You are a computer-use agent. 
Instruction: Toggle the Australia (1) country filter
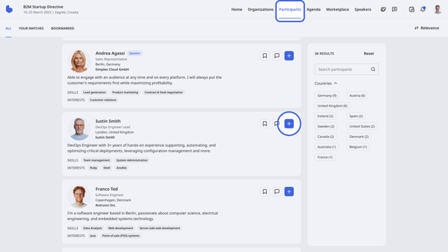coord(327,147)
